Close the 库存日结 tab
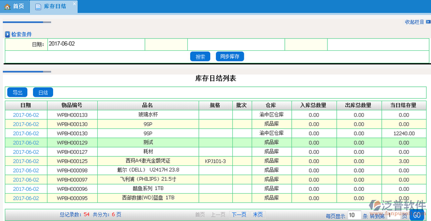 tap(74, 4)
